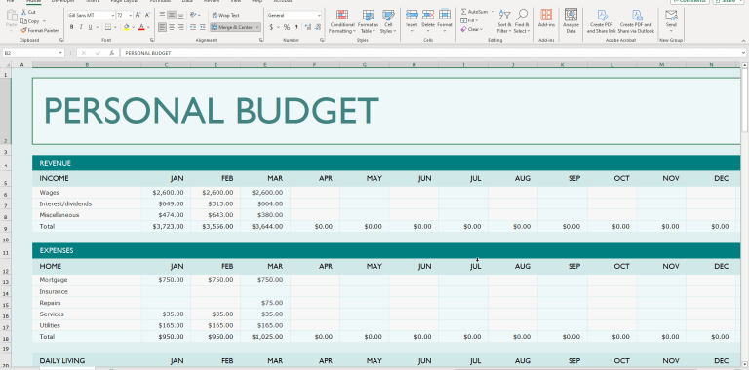Click the Add-ins icon
Viewport: 749px width, 370px height.
coord(546,15)
